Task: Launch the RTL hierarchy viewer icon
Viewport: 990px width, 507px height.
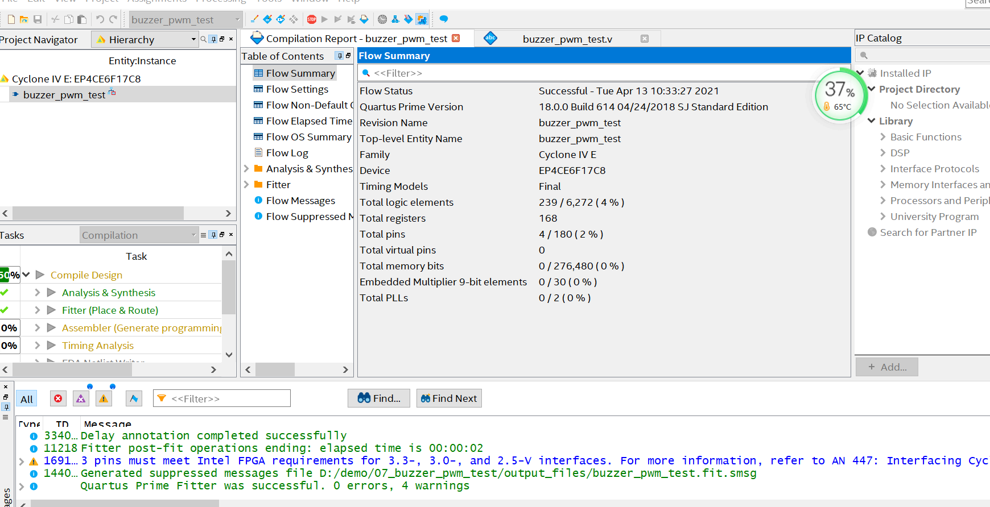Action: click(x=395, y=19)
